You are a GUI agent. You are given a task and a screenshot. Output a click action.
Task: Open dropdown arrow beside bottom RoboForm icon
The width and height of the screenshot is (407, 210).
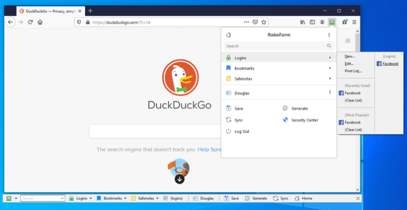point(16,198)
